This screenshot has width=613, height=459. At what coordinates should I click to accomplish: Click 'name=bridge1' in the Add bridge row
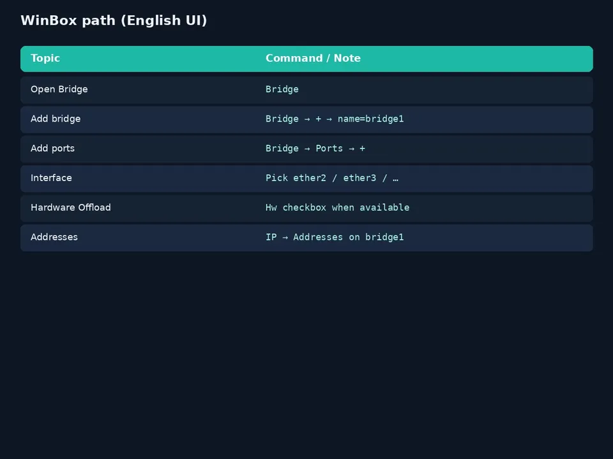[x=370, y=119]
